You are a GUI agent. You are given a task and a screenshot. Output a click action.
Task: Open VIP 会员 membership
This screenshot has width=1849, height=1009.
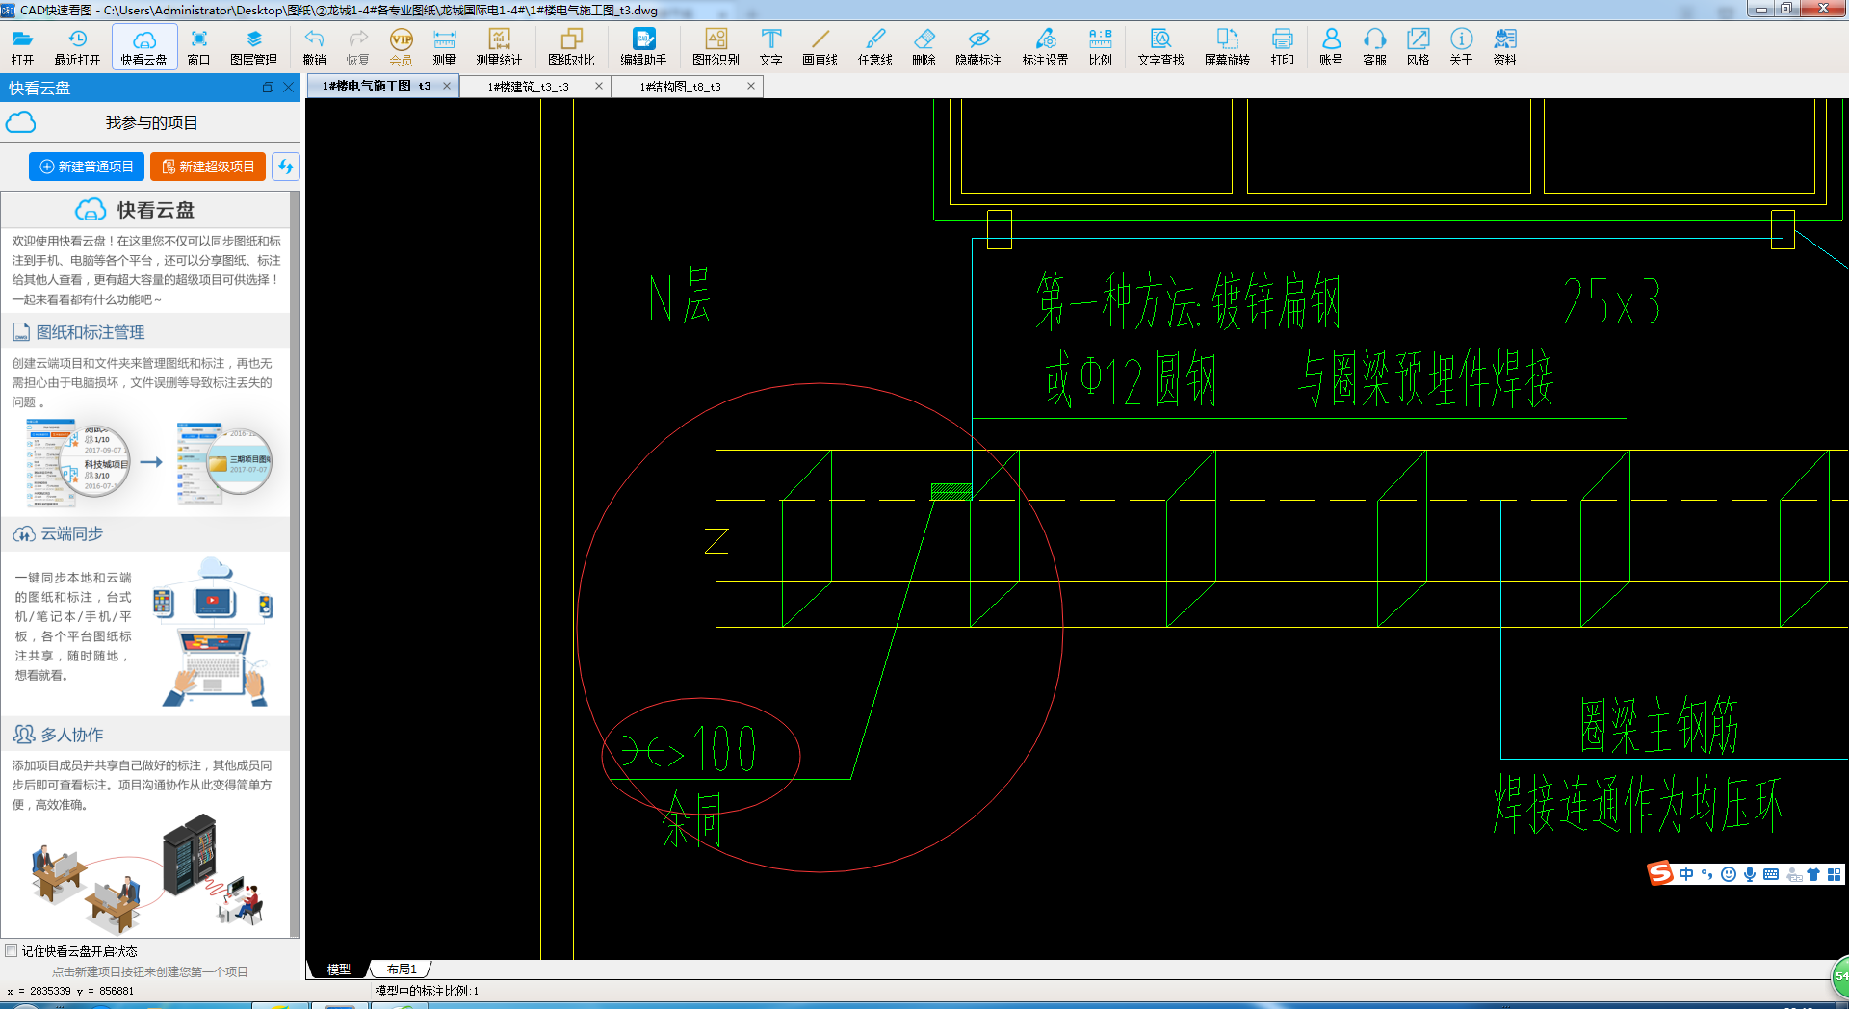(401, 46)
